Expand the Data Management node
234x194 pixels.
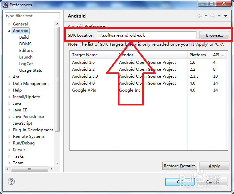9,84
